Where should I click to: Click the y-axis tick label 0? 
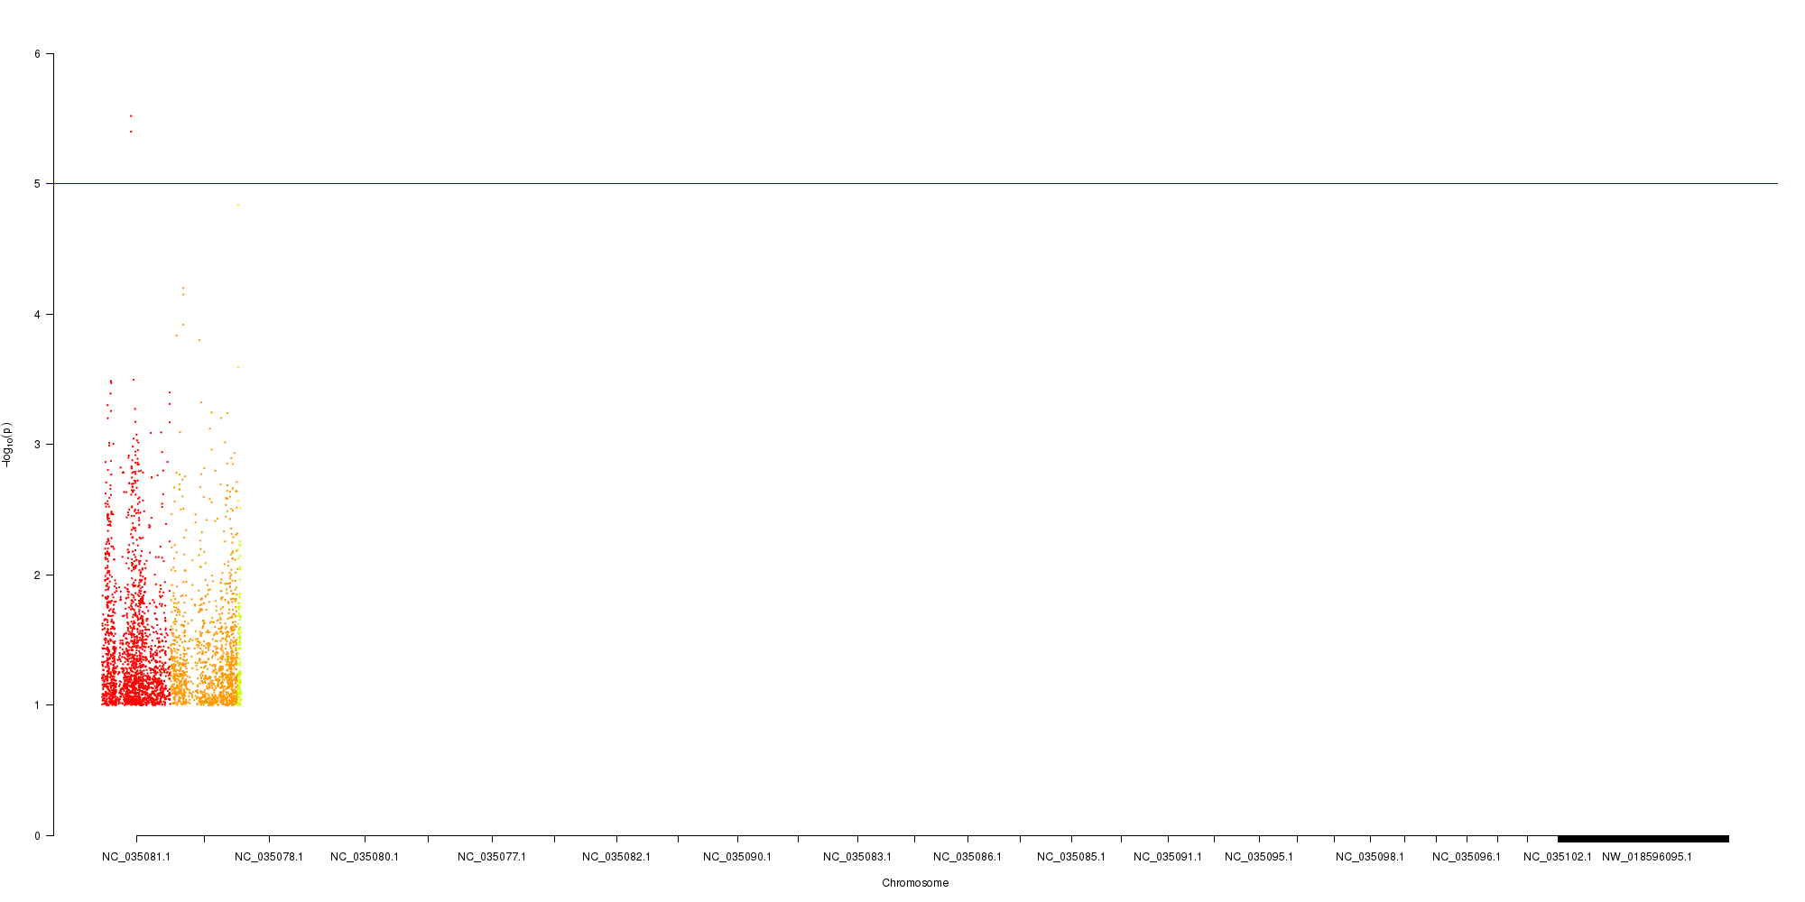point(38,836)
